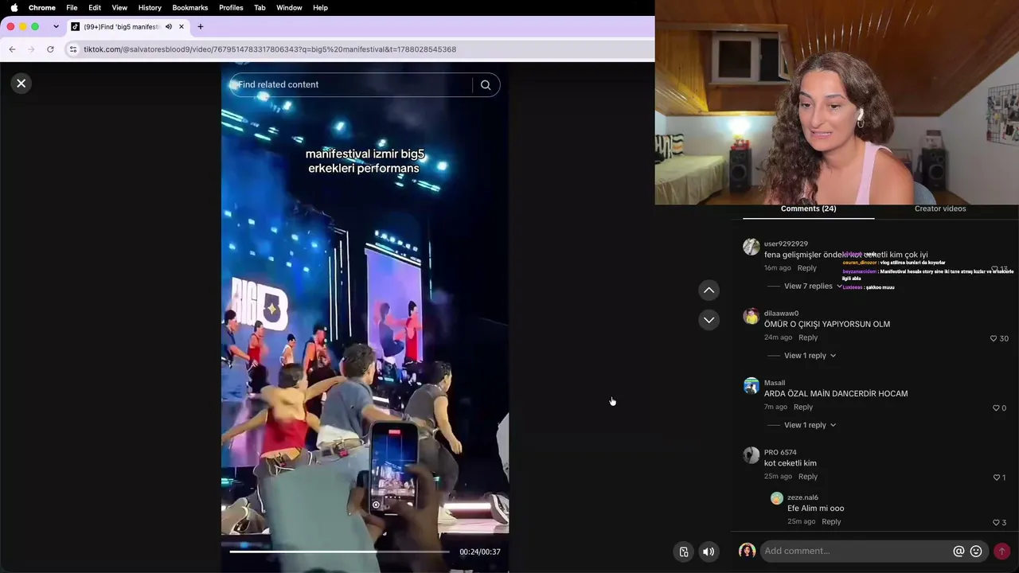Screen dimensions: 1019x573
Task: Like zeze.nal6's reply with heart icon
Action: [x=996, y=522]
